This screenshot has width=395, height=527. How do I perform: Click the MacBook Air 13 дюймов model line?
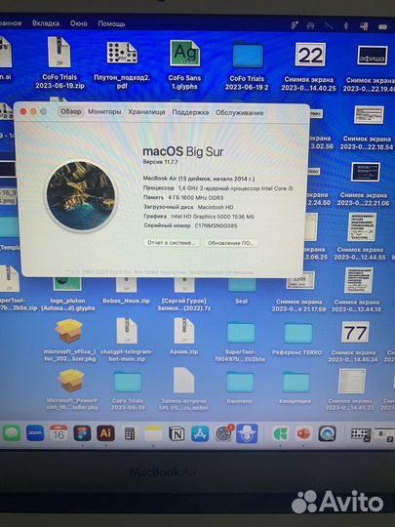(199, 179)
